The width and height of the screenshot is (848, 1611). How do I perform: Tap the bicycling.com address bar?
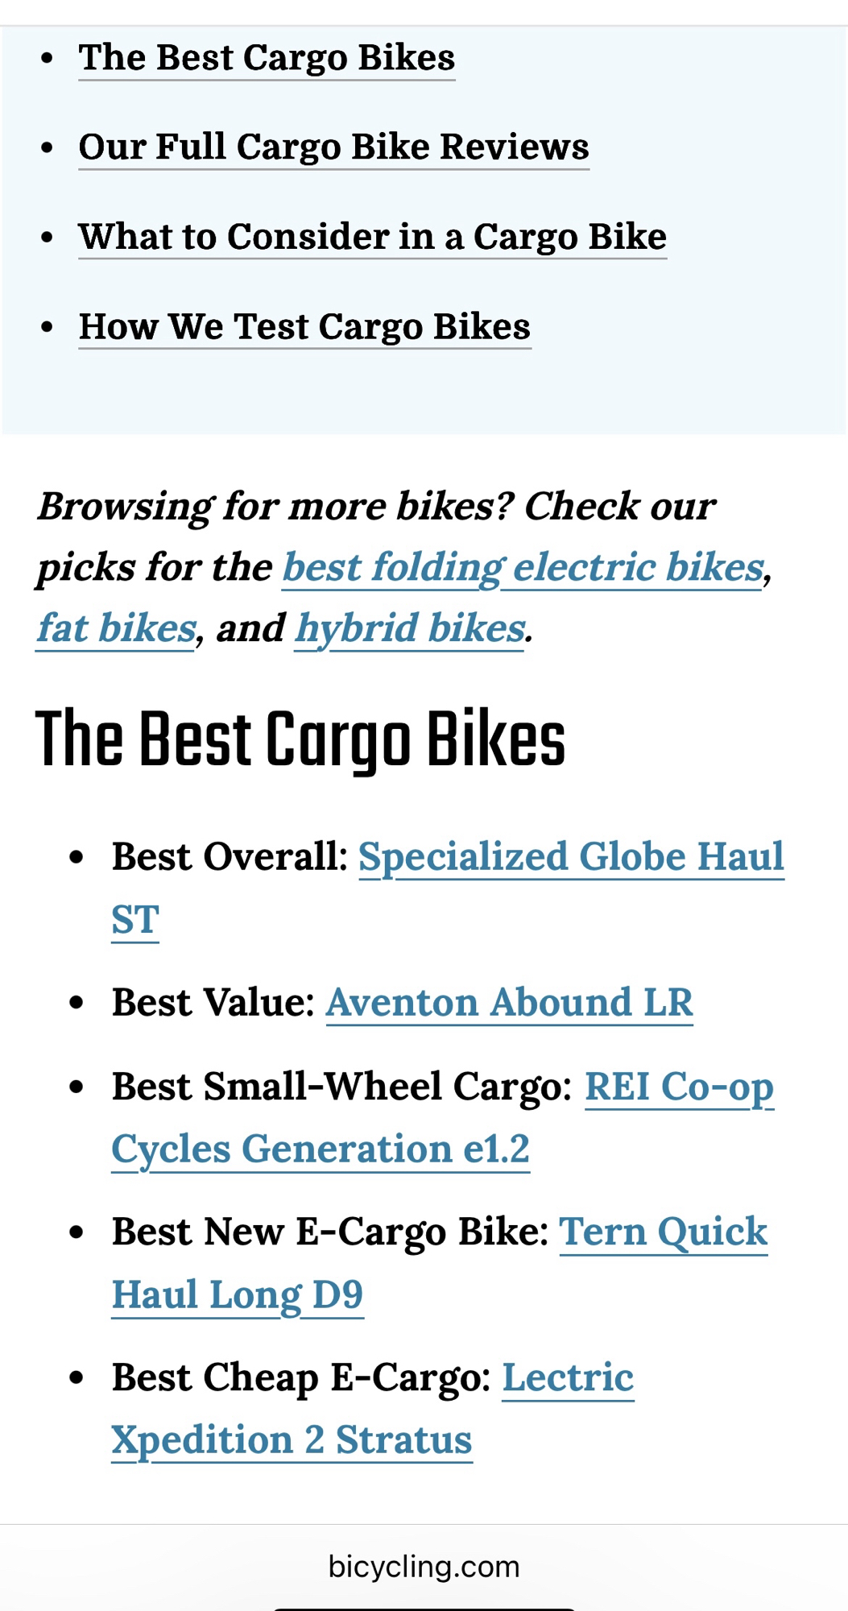tap(424, 1567)
